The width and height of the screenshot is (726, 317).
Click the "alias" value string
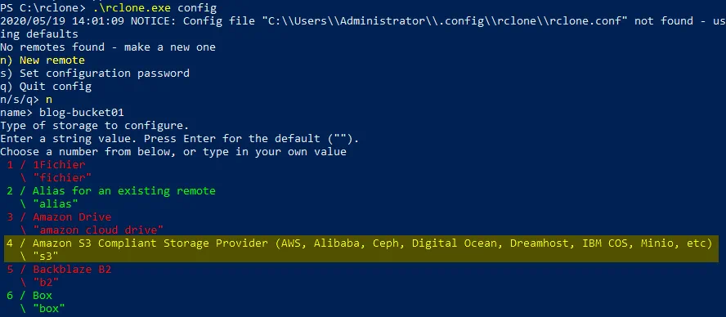[56, 203]
